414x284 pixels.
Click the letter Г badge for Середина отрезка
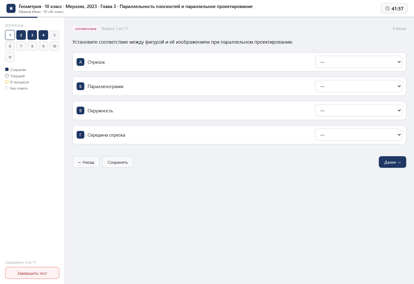[x=80, y=135]
